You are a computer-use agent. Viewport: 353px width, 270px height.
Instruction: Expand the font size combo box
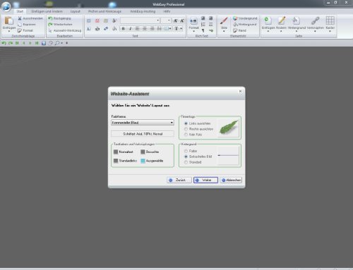tap(166, 20)
